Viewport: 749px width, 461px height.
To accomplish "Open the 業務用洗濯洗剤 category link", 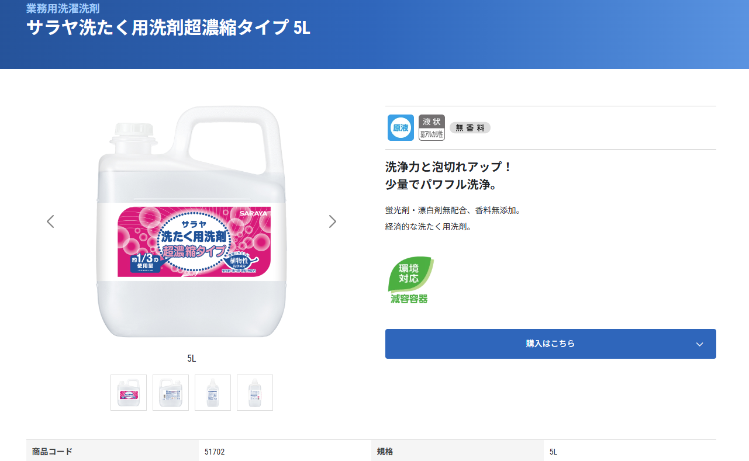I will tap(63, 9).
